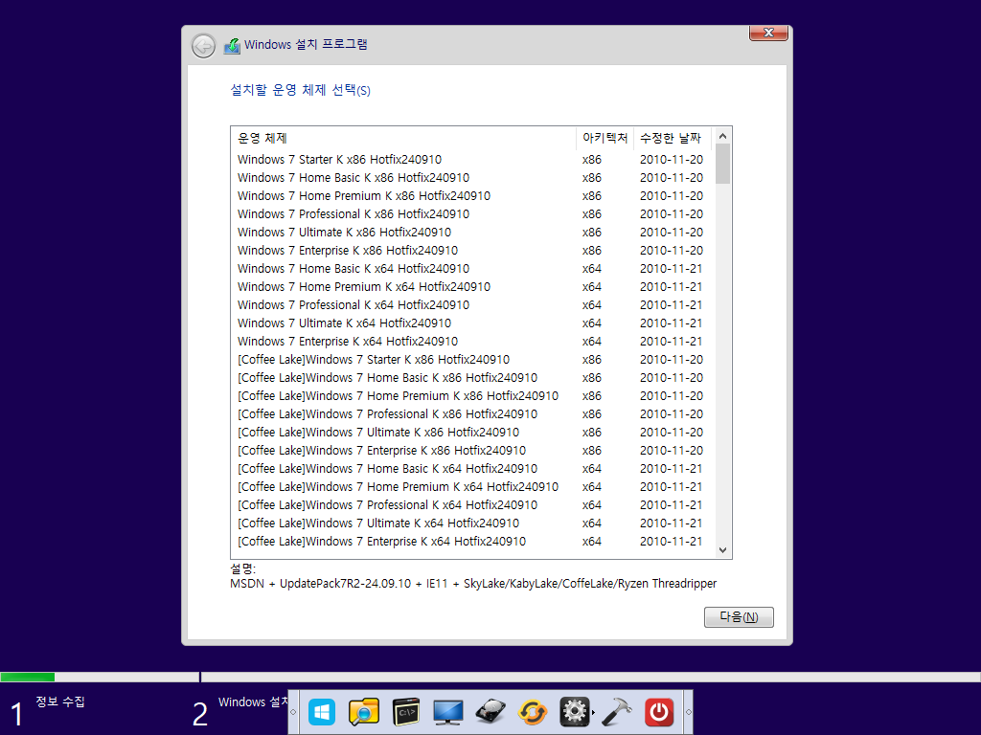The width and height of the screenshot is (981, 735).
Task: Click the Windows setup program title icon
Action: (x=232, y=46)
